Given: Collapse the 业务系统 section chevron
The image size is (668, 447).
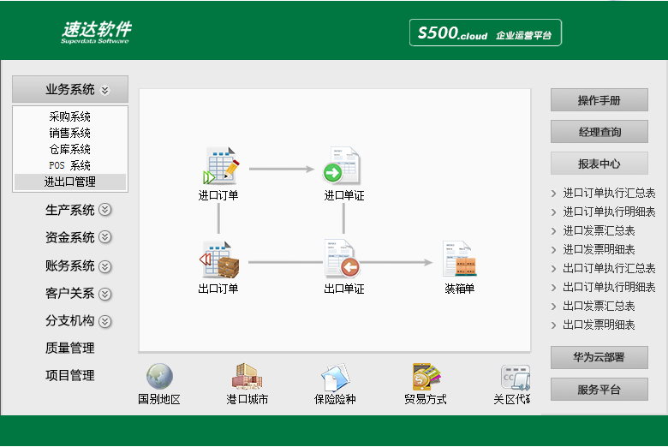Looking at the screenshot, I should (104, 90).
